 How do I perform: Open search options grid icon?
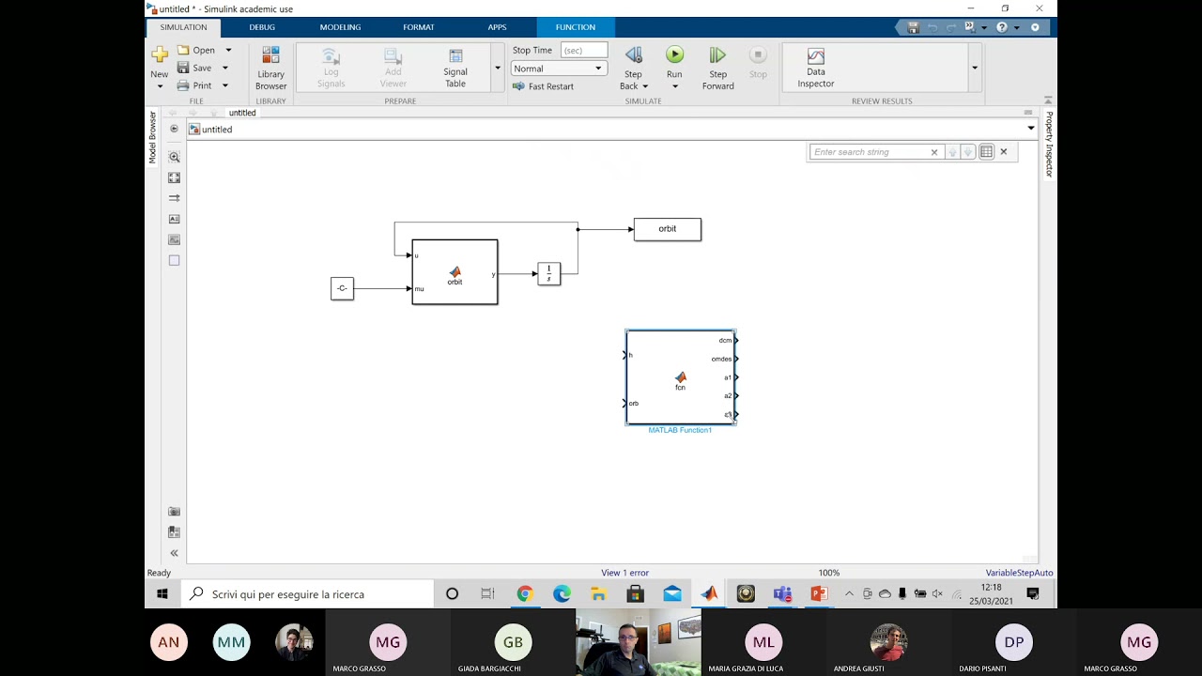click(x=986, y=152)
